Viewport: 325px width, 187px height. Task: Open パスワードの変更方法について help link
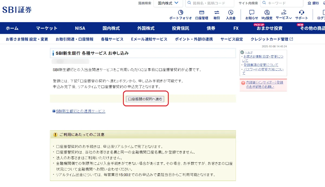click(263, 71)
